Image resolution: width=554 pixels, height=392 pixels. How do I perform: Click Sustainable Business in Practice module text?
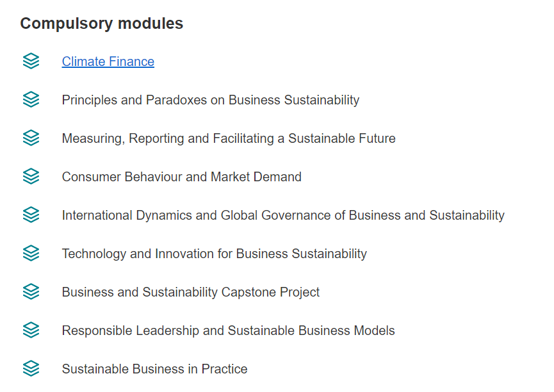click(x=154, y=369)
